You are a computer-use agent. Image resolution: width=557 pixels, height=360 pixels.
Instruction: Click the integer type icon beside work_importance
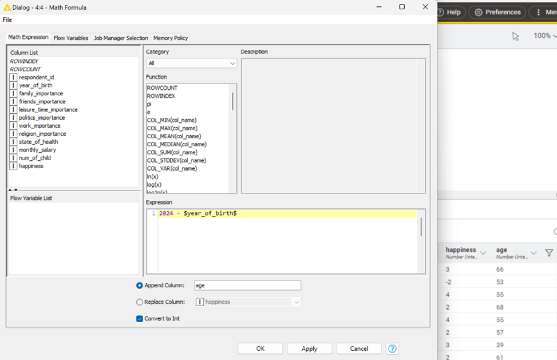tap(13, 126)
